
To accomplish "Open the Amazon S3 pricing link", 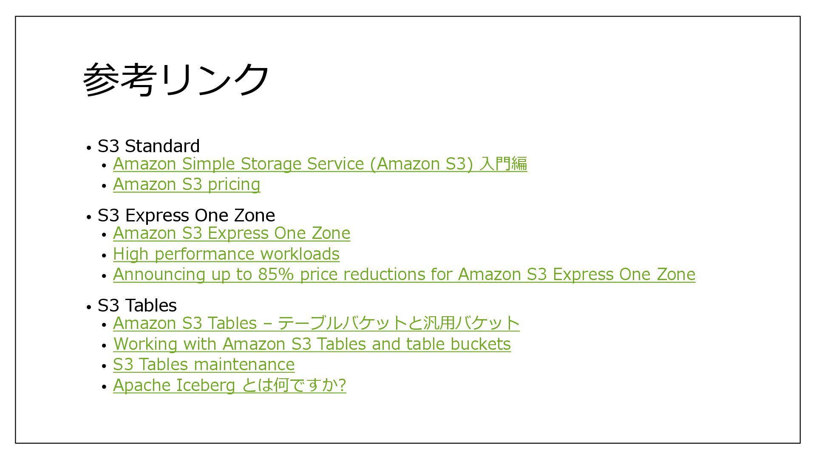I will [187, 184].
